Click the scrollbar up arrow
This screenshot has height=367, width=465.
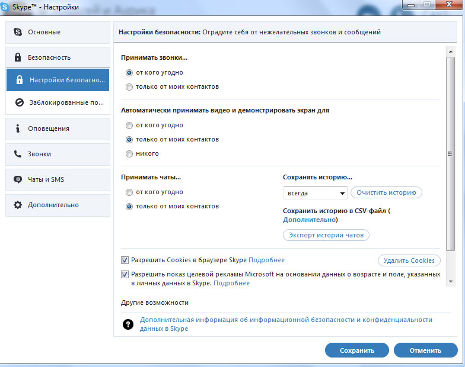tap(451, 51)
